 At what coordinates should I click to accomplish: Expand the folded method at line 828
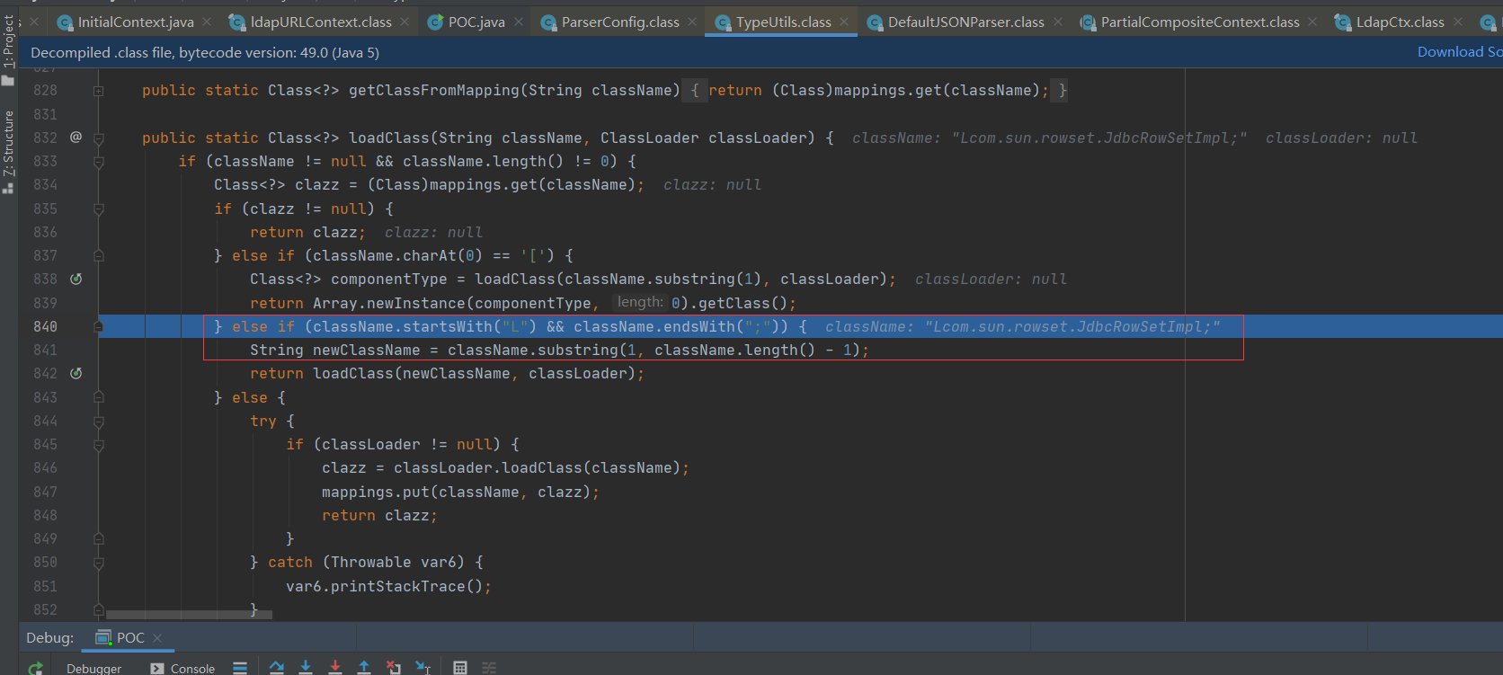coord(99,91)
